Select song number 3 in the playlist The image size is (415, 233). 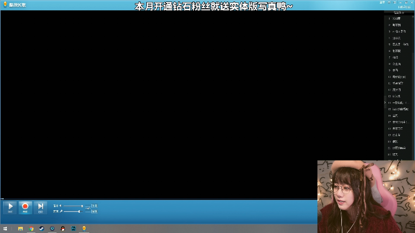pyautogui.click(x=398, y=32)
